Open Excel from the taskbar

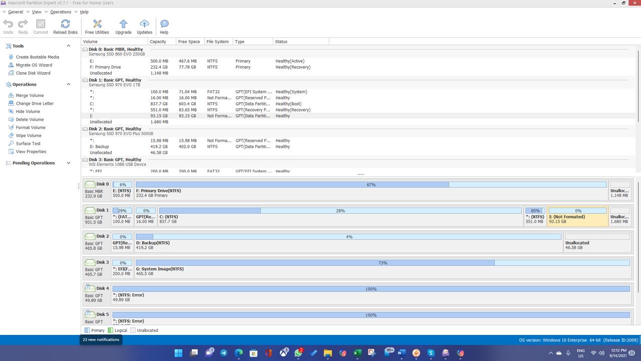coord(357,353)
